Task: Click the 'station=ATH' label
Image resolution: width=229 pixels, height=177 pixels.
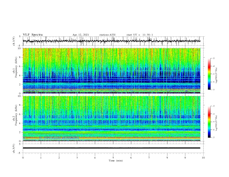Action: [x=107, y=35]
